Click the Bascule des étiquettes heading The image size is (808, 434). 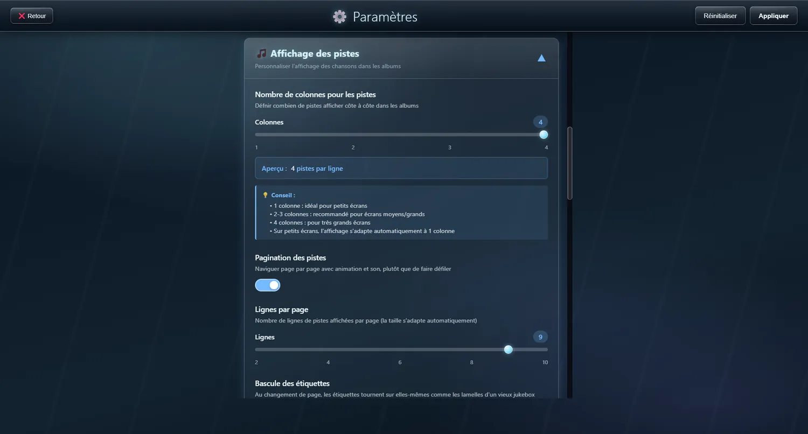pyautogui.click(x=292, y=383)
